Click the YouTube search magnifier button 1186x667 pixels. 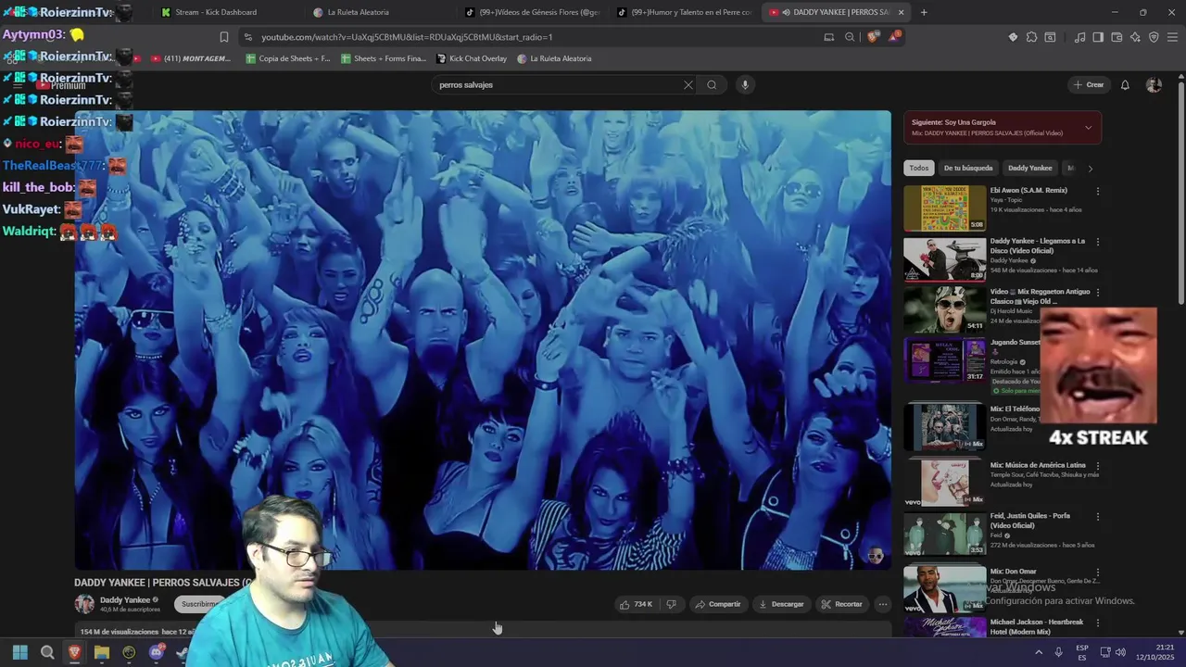click(712, 84)
